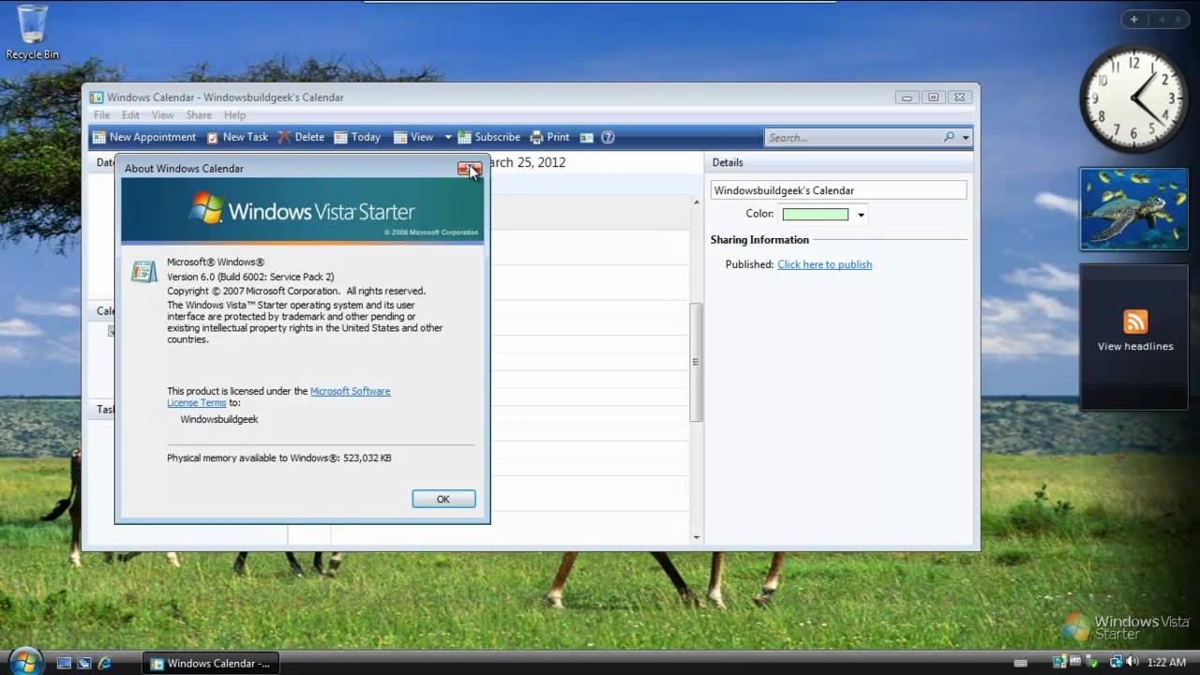Click Show Desktop in quick launch
Screen dimensions: 1200x675
[x=64, y=663]
